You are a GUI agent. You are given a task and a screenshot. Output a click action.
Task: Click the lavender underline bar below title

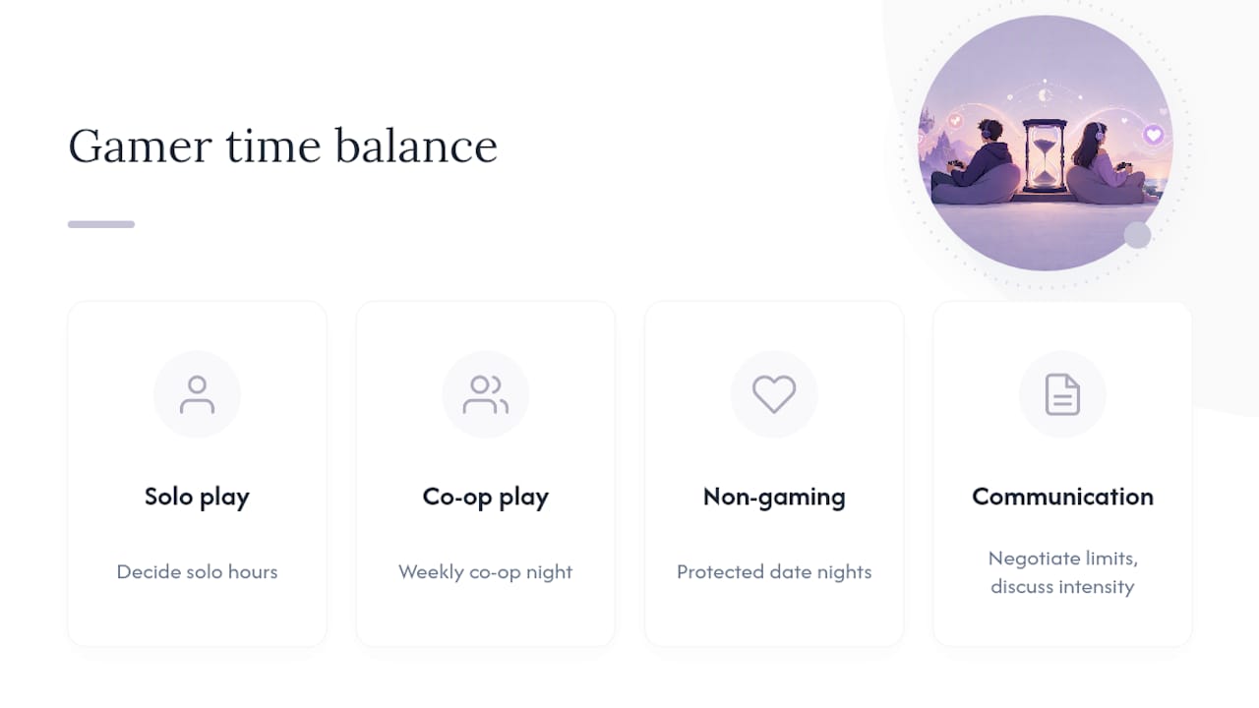(x=101, y=224)
